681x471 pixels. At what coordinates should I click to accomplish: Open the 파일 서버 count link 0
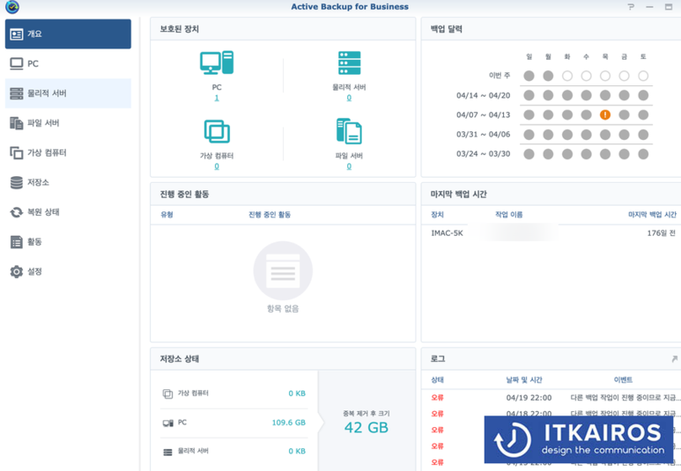coord(349,166)
